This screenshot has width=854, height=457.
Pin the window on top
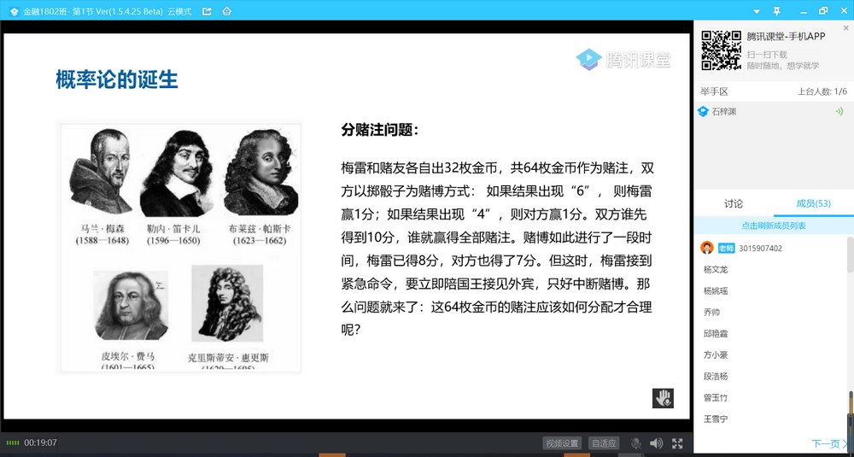click(x=776, y=11)
